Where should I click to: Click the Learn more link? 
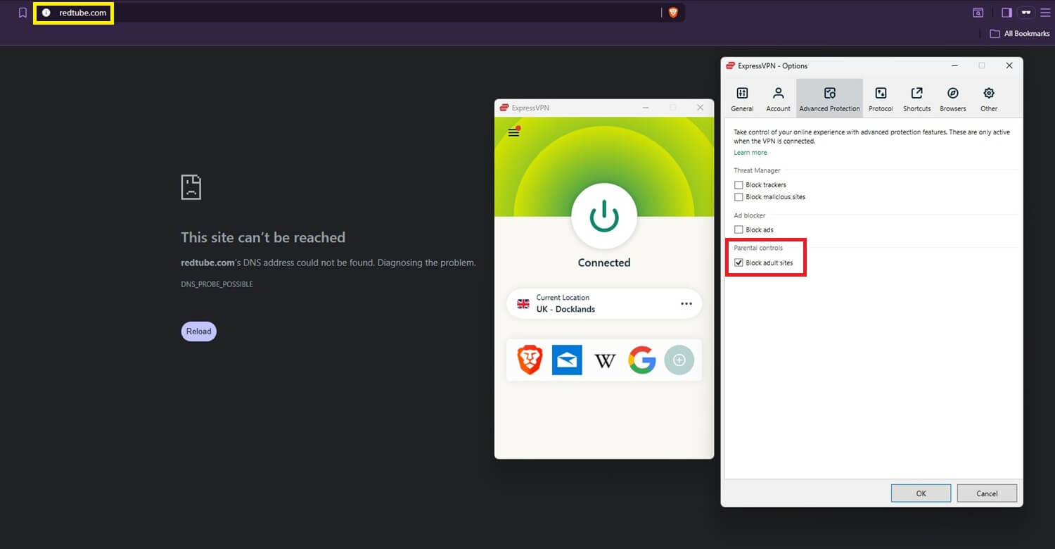pyautogui.click(x=750, y=152)
